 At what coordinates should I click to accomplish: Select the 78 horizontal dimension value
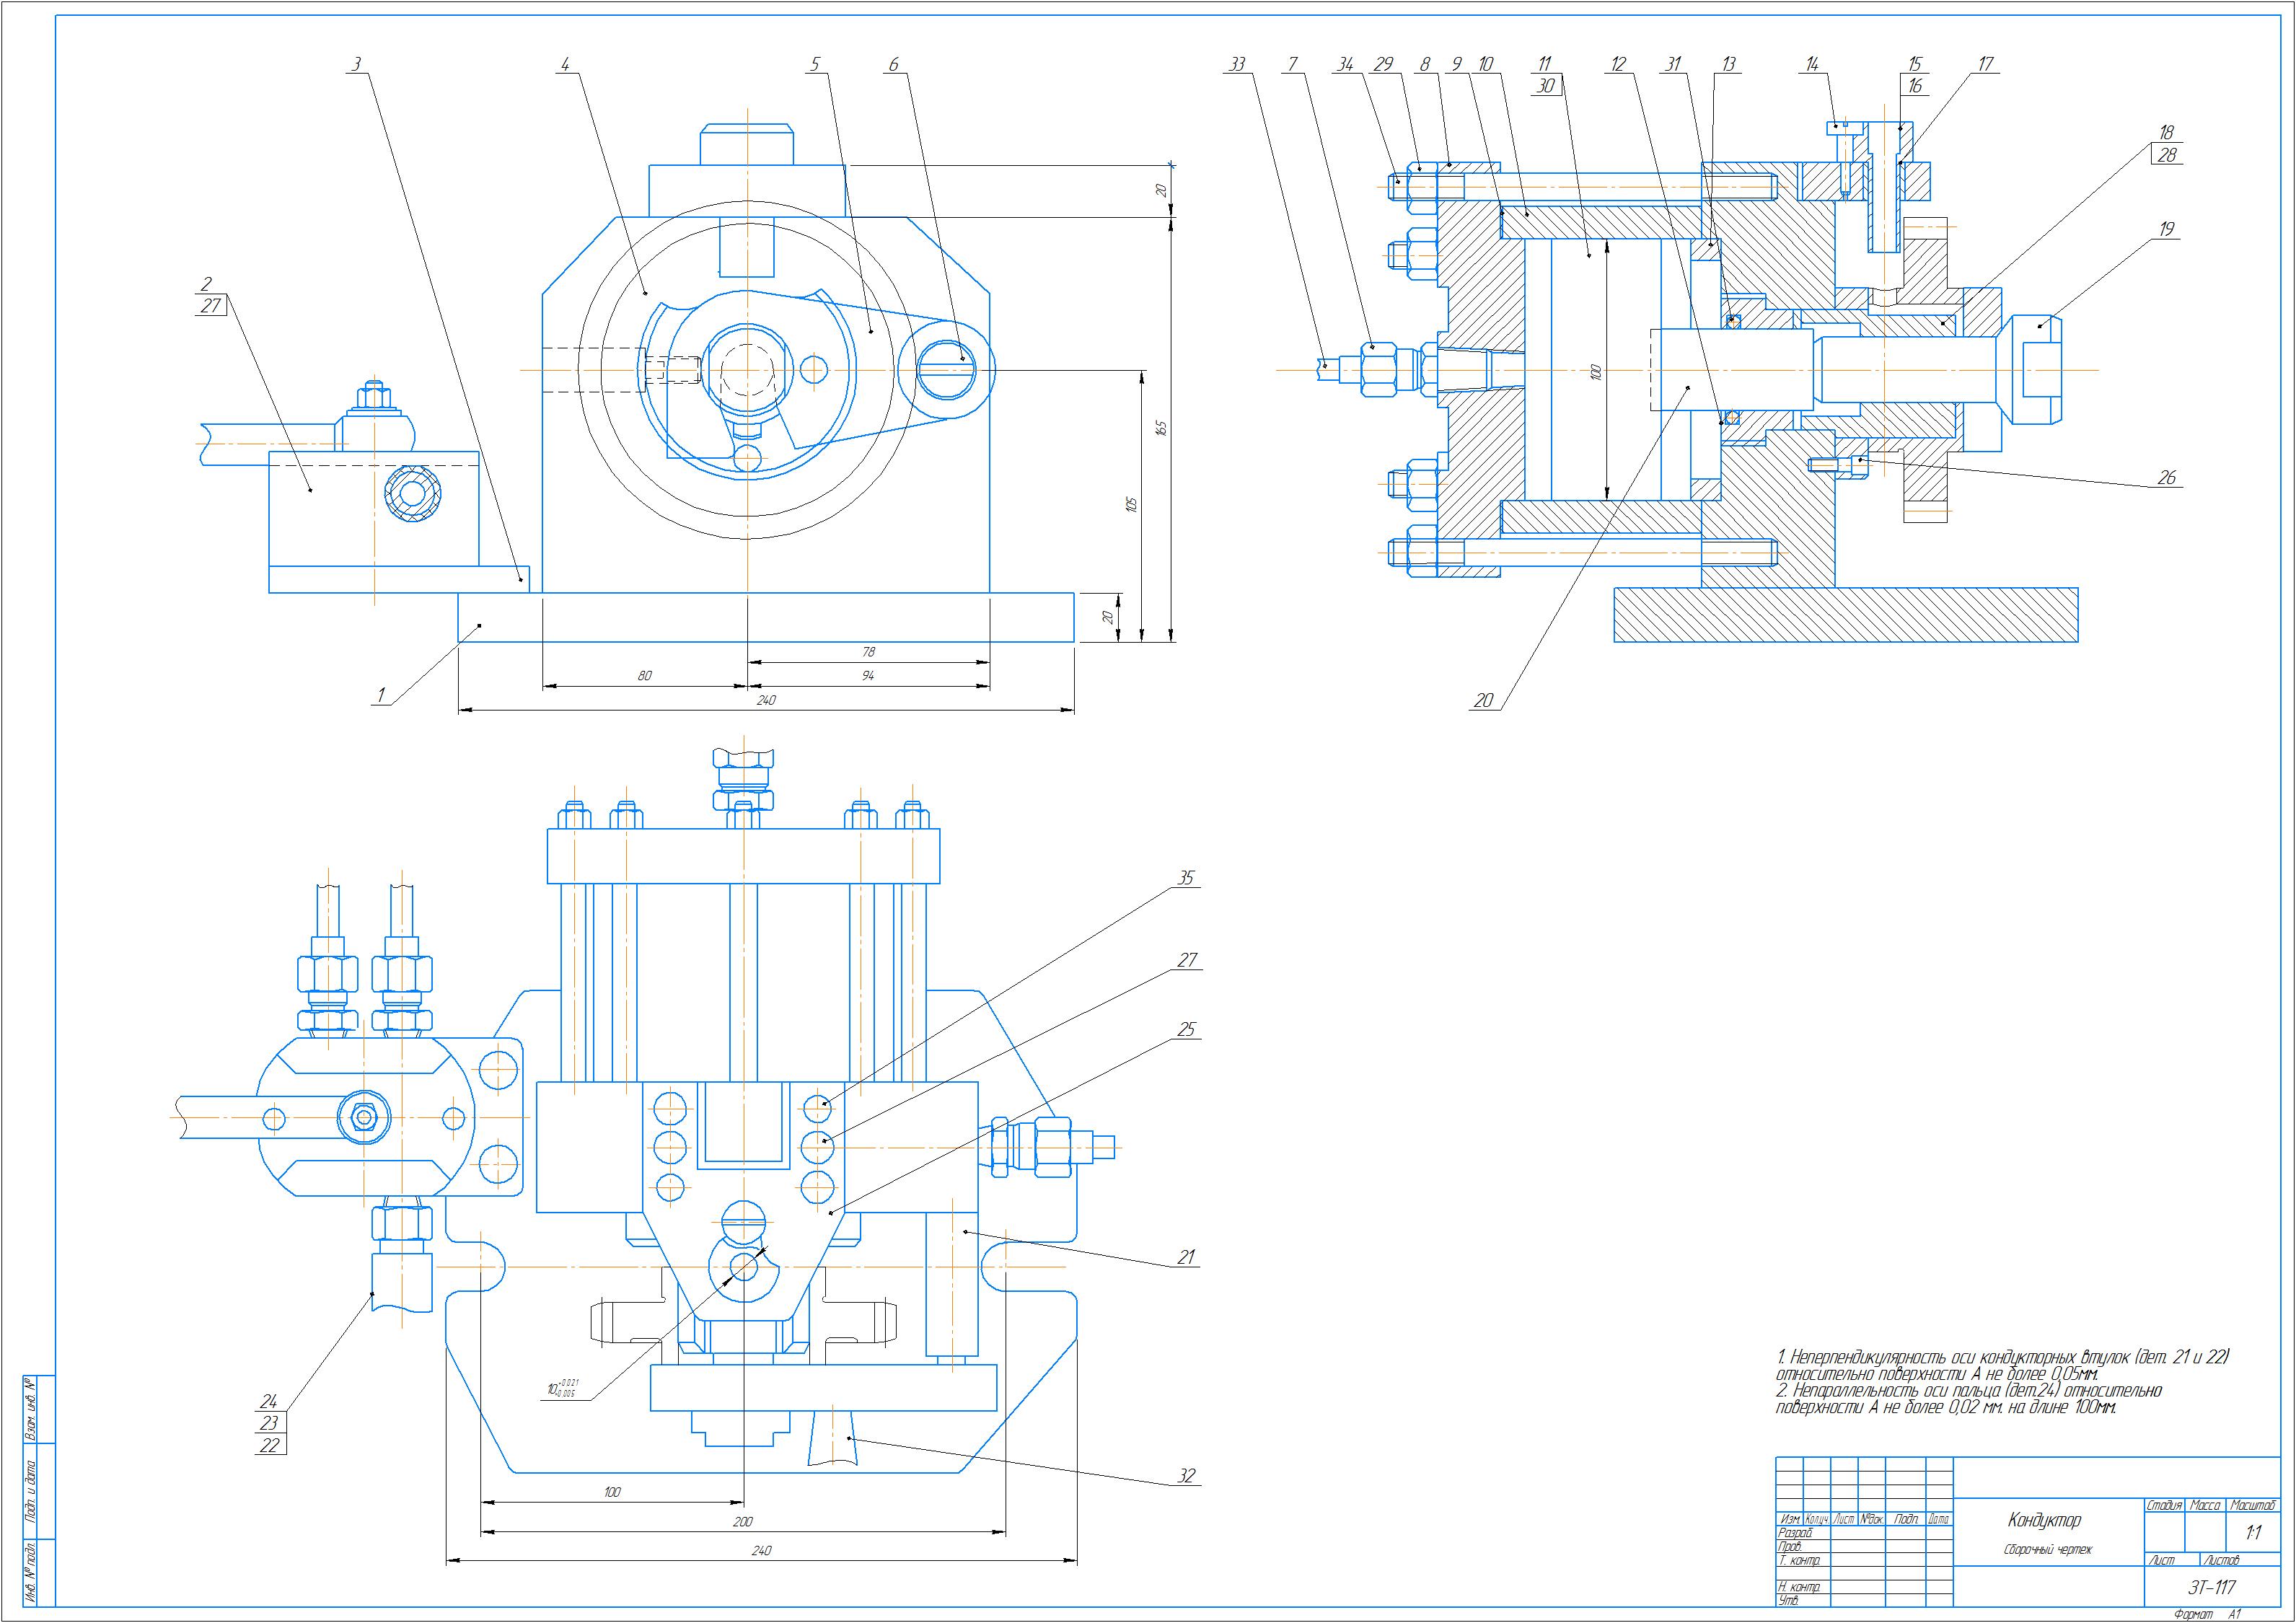coord(868,652)
